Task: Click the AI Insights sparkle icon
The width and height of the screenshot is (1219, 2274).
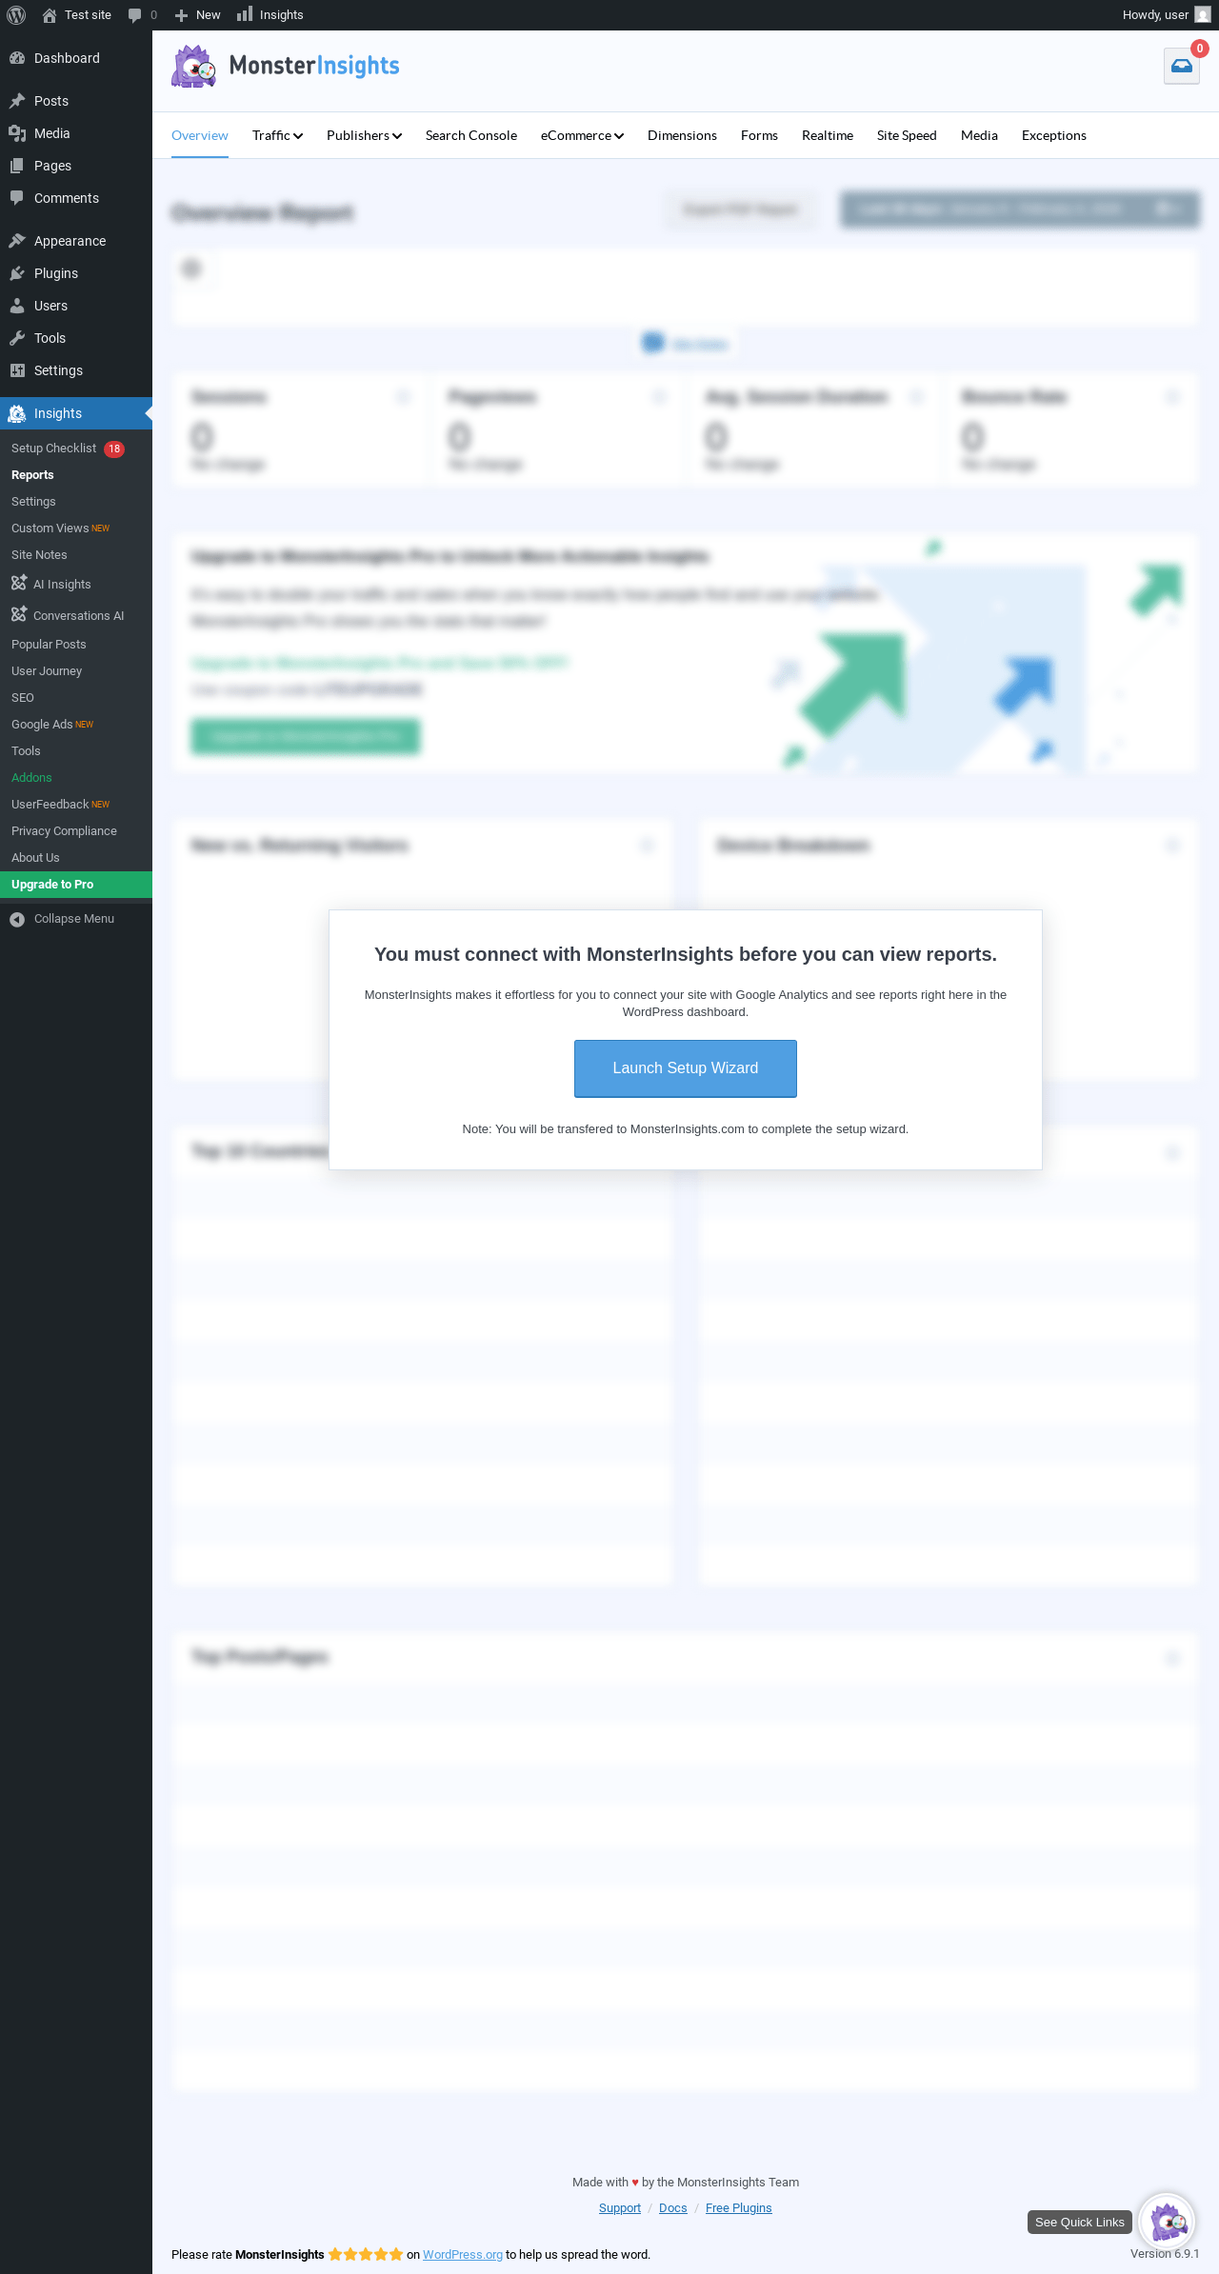Action: pos(19,583)
